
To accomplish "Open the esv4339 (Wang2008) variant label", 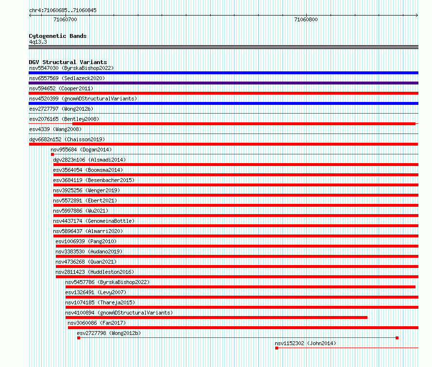I will point(55,129).
